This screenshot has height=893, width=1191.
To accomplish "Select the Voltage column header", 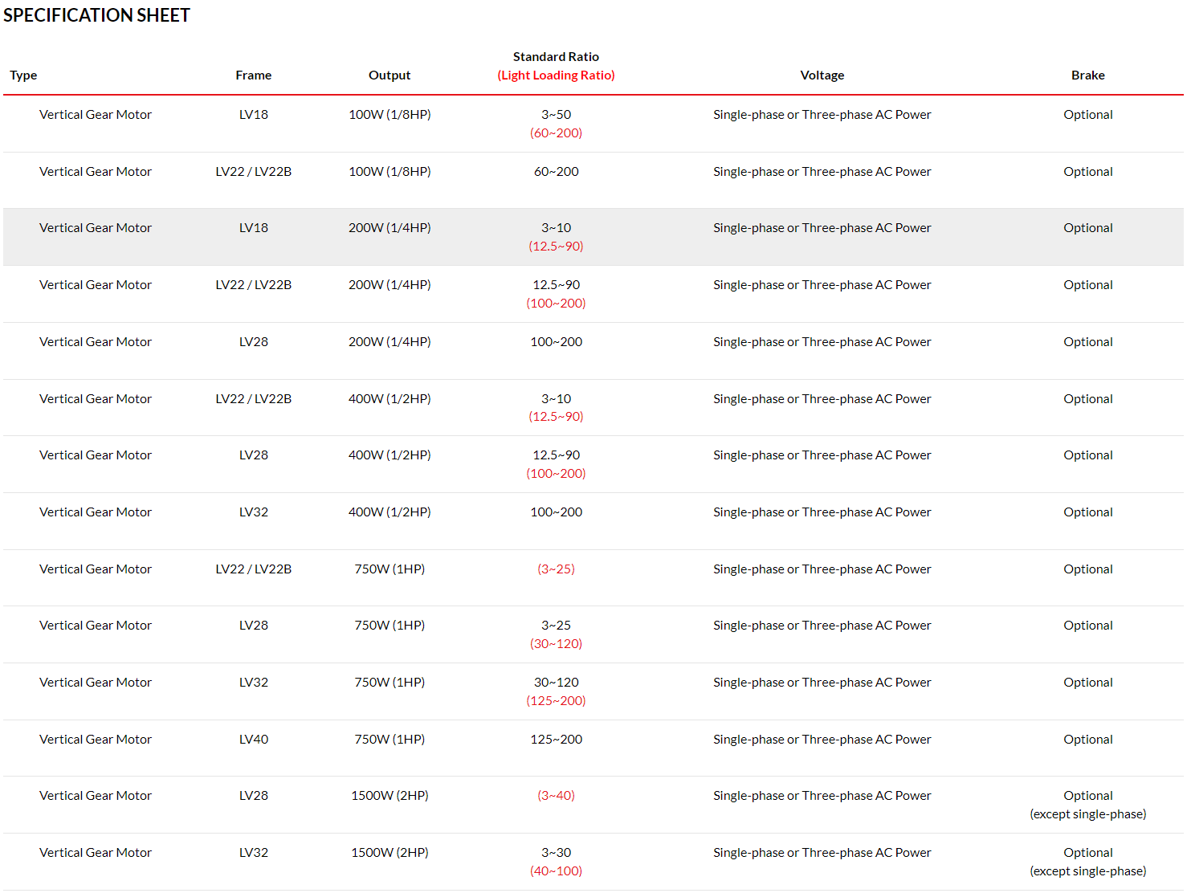I will [x=822, y=75].
